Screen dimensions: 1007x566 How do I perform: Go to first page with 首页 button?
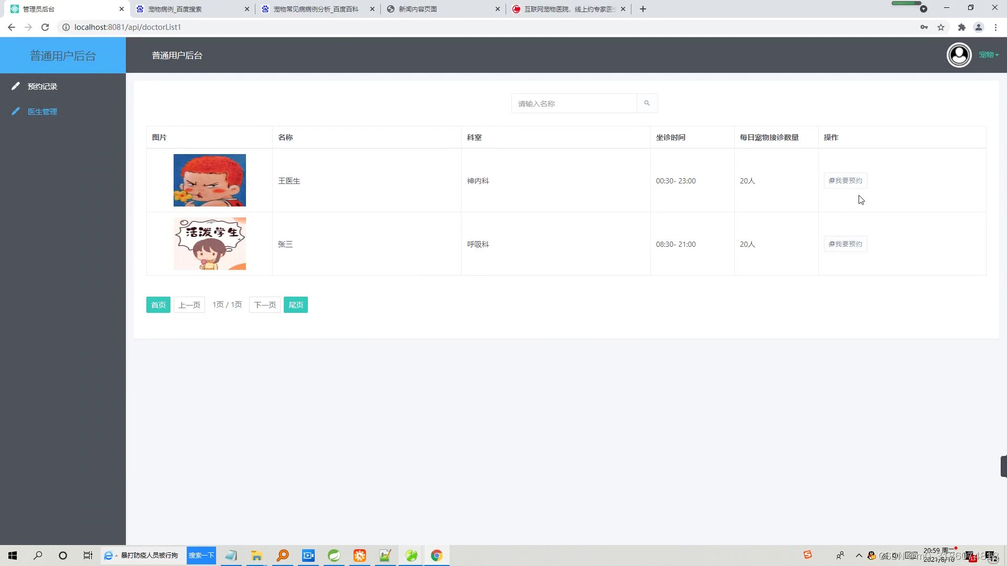(x=158, y=304)
